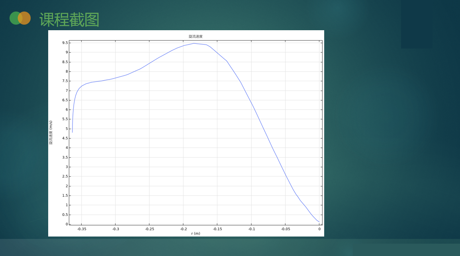The image size is (460, 256).
Task: Click the x-axis tick label -0.15
Action: pyautogui.click(x=217, y=229)
